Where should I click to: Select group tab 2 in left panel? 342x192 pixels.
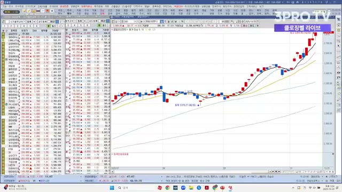coord(11,26)
